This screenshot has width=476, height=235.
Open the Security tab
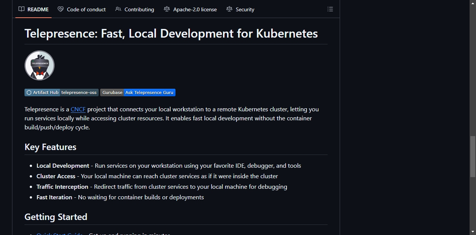point(240,9)
